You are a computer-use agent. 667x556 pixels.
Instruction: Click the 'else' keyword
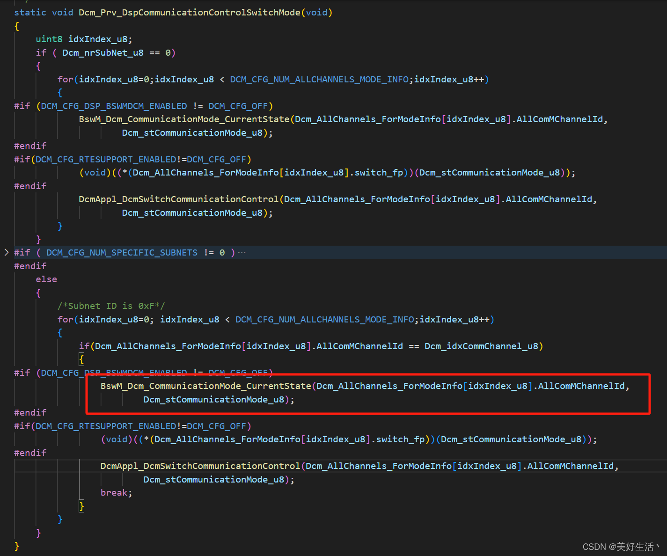46,279
